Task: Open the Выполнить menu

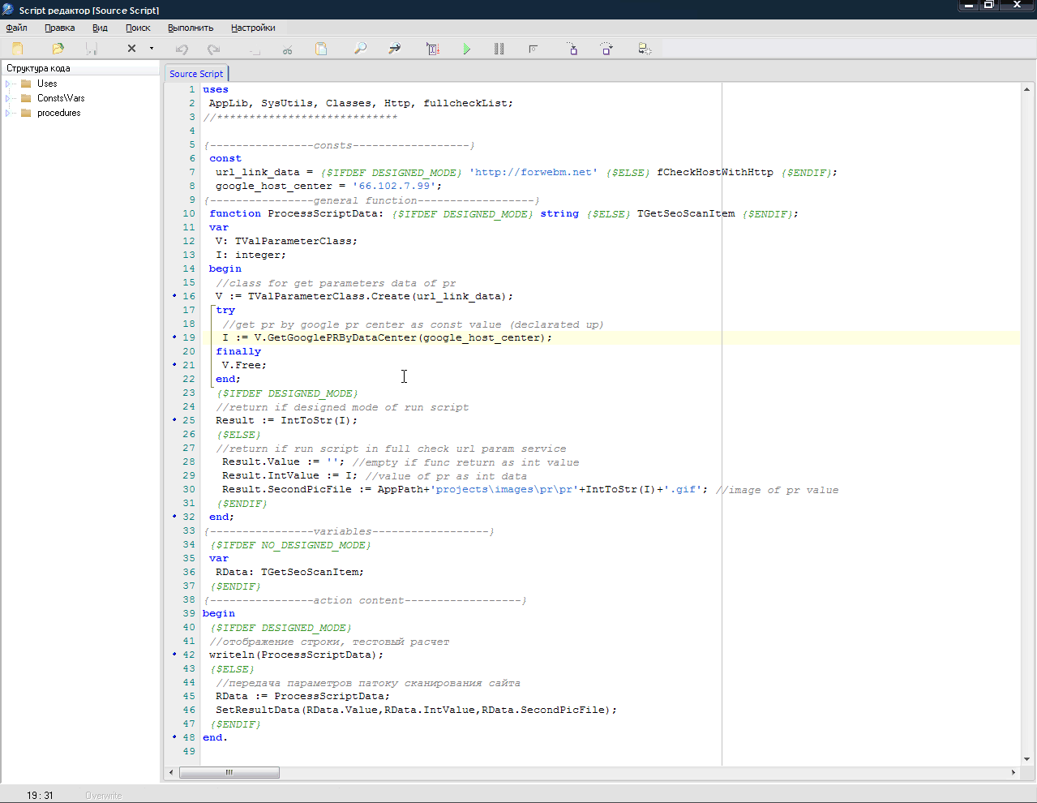Action: (x=191, y=28)
